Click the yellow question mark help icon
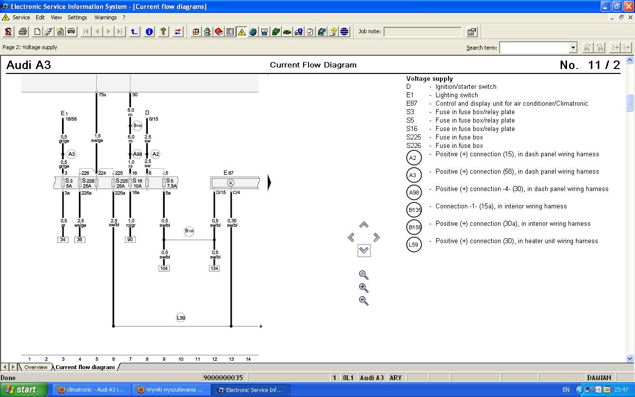This screenshot has width=635, height=397. (x=163, y=32)
